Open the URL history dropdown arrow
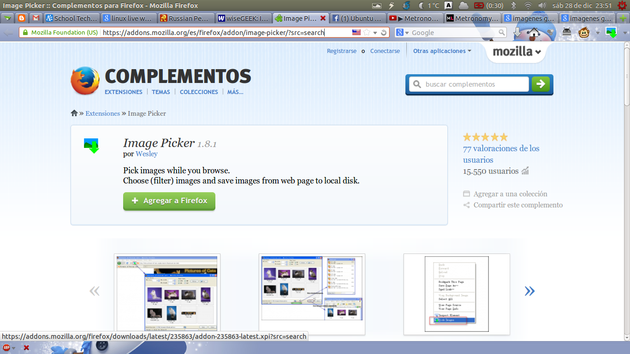The image size is (630, 354). pyautogui.click(x=375, y=33)
